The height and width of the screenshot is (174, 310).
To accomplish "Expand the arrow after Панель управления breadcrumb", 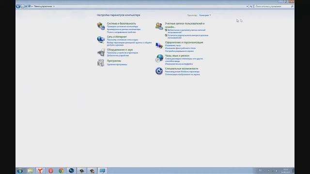I will (x=54, y=6).
